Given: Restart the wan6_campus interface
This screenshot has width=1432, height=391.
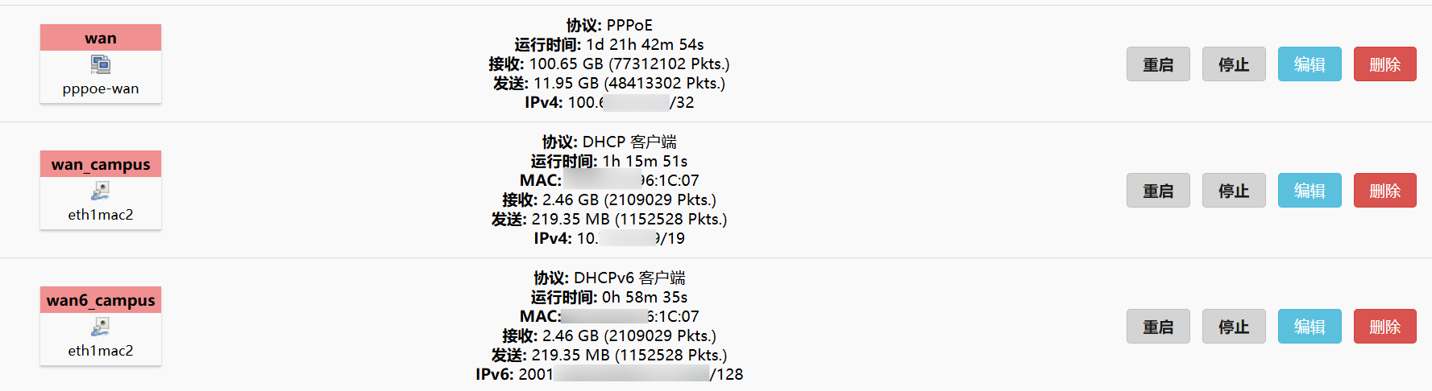Looking at the screenshot, I should click(x=1158, y=327).
